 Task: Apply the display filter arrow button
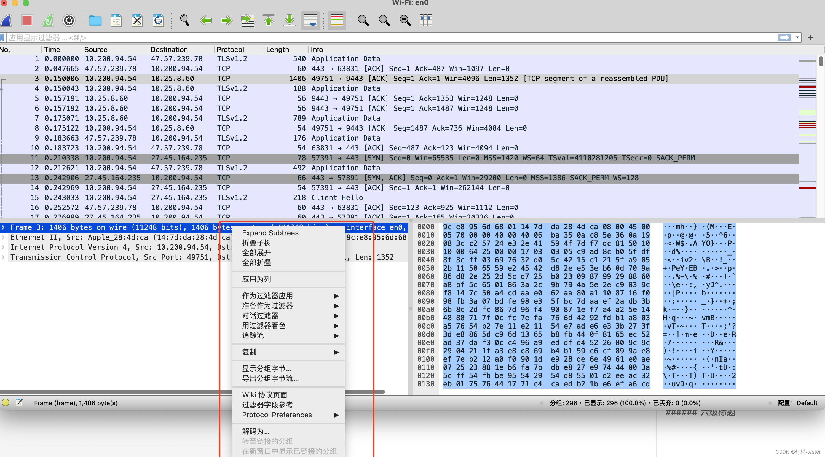(784, 38)
